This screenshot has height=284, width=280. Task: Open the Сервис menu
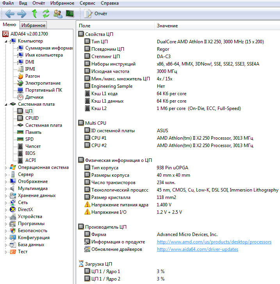(x=87, y=3)
